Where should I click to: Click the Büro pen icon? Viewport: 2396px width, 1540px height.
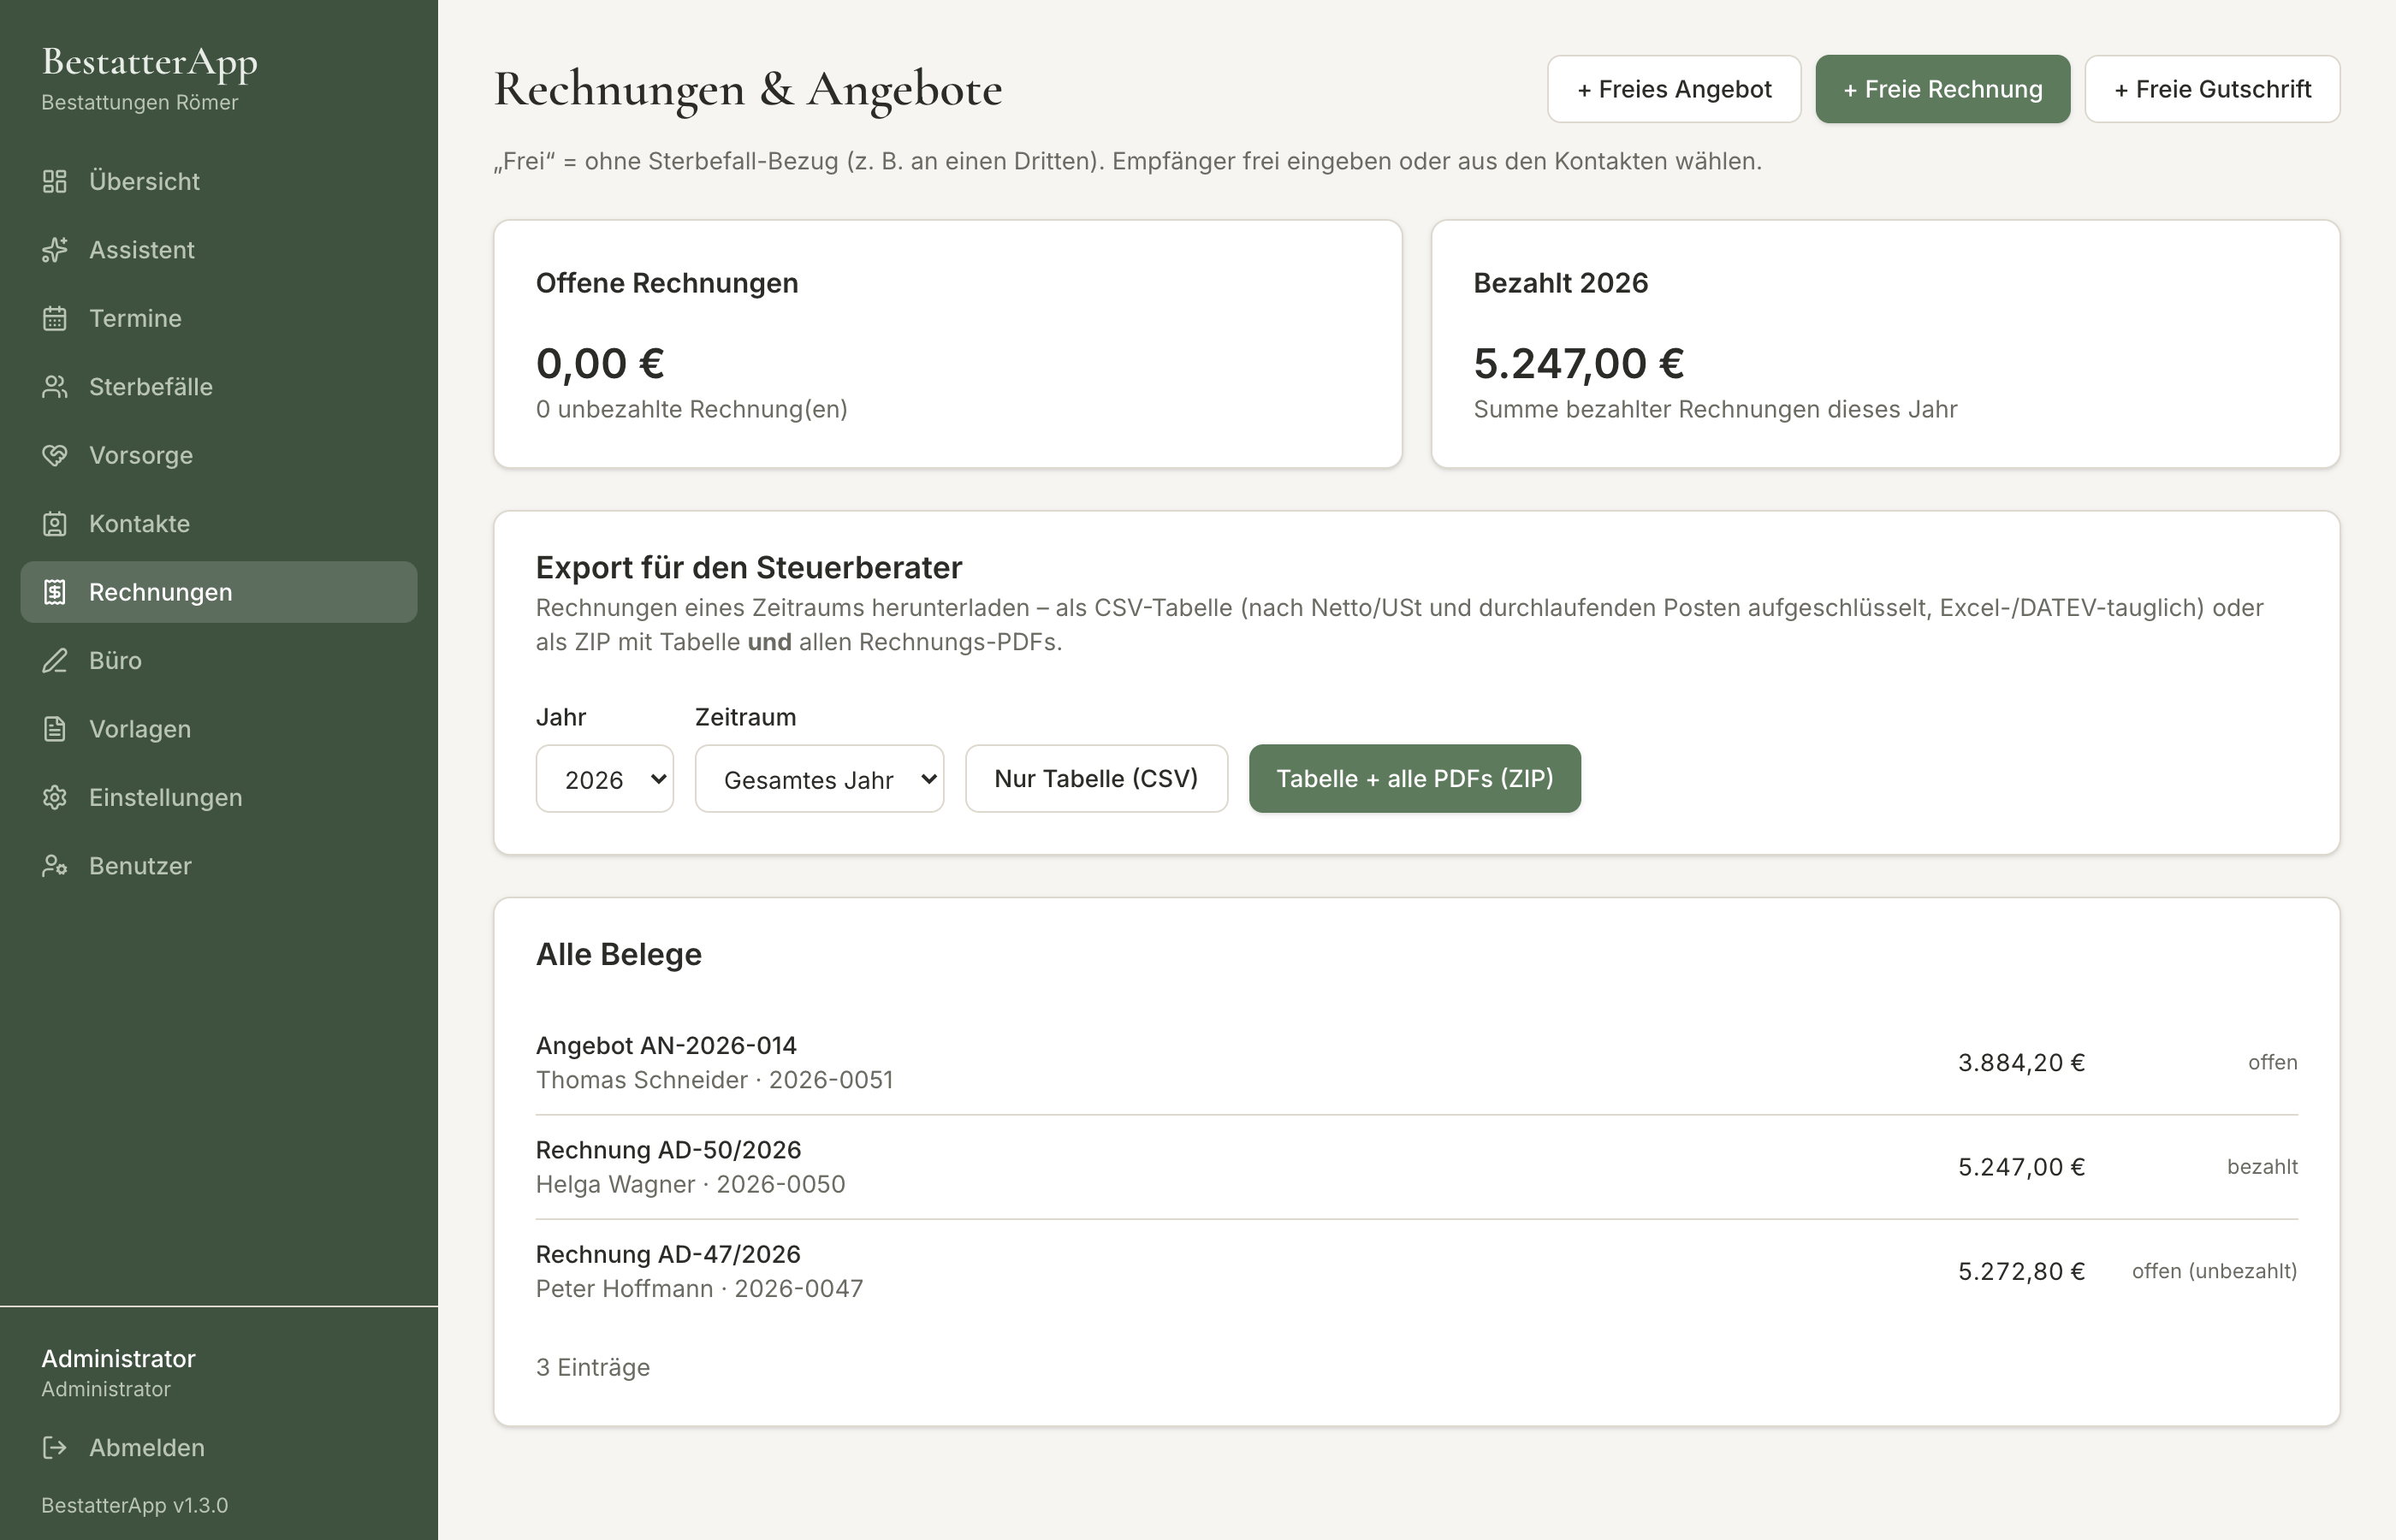pos(55,661)
